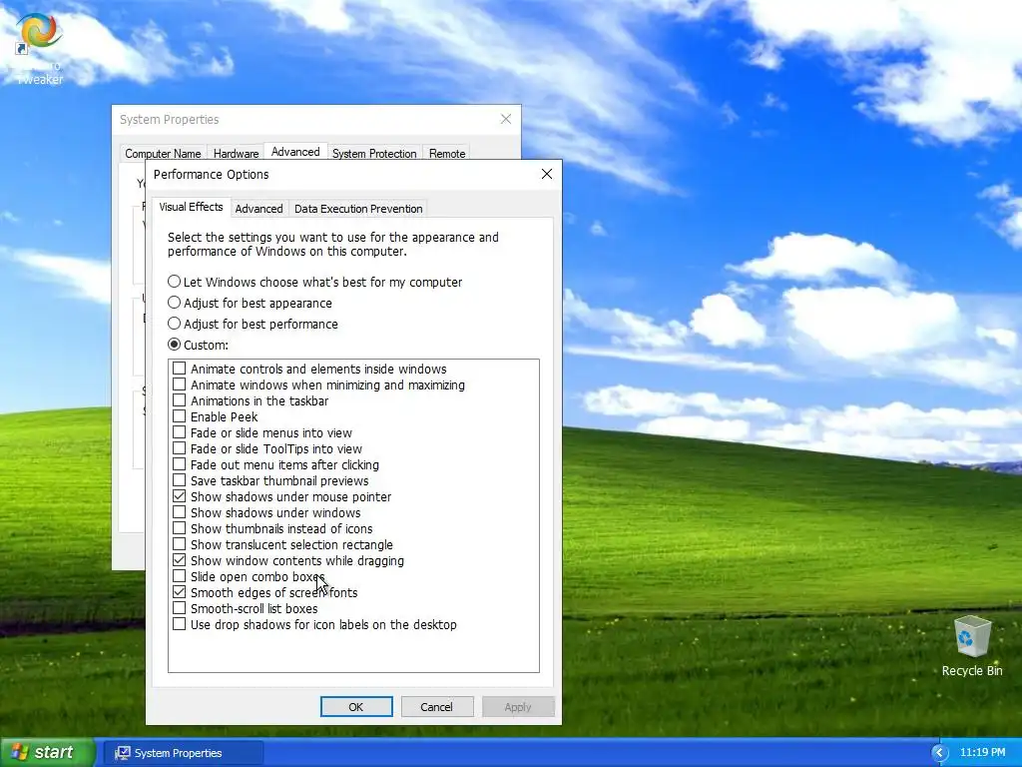
Task: Check Animations in the taskbar
Action: (x=180, y=400)
